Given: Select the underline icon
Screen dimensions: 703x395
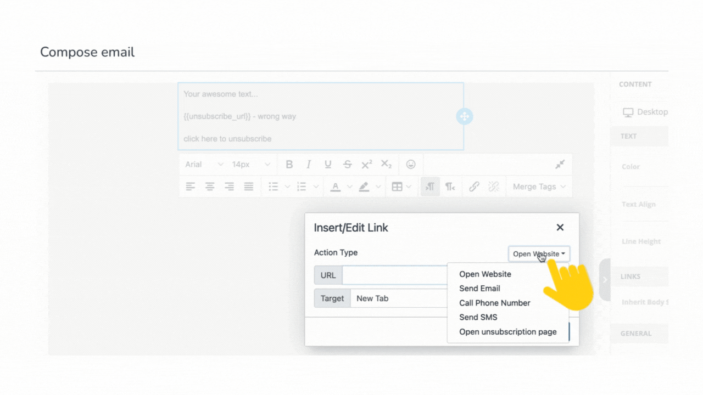Looking at the screenshot, I should (x=328, y=164).
